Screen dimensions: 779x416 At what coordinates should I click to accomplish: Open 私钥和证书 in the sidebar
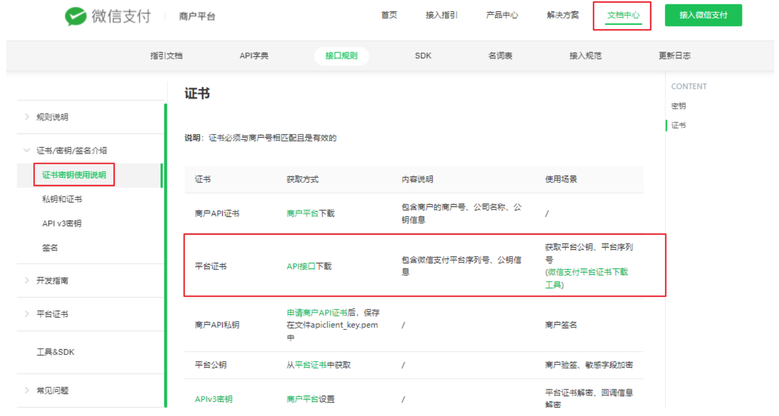62,199
